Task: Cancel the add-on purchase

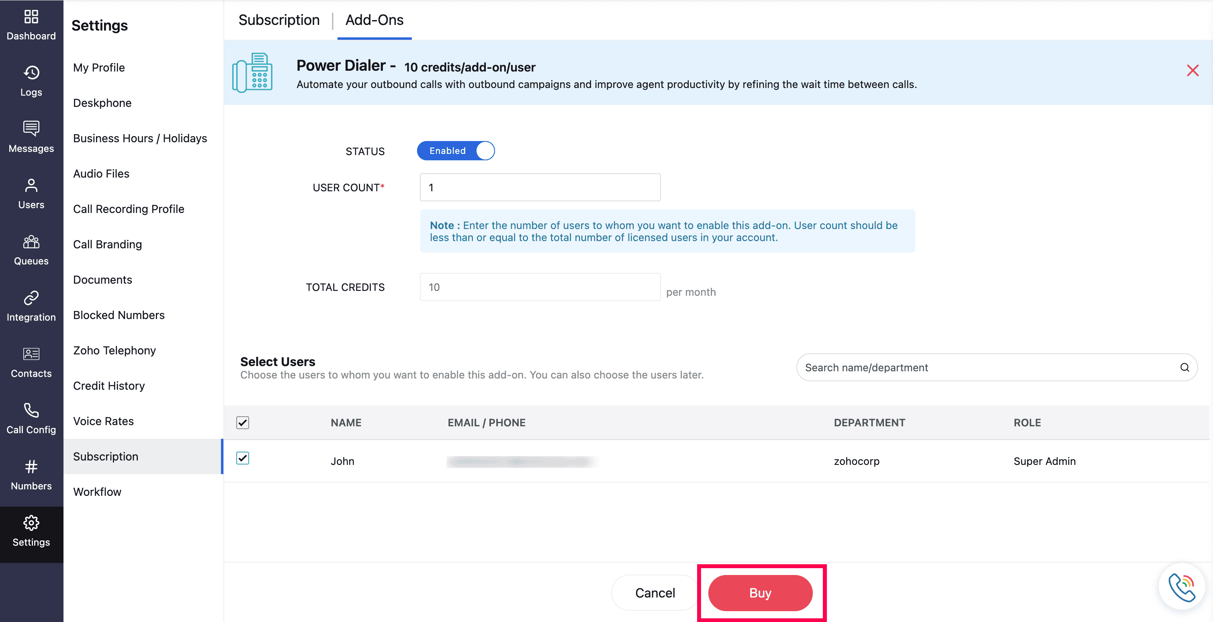Action: point(655,593)
